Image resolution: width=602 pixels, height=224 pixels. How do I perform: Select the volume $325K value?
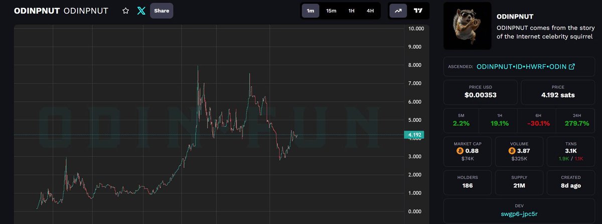point(519,159)
